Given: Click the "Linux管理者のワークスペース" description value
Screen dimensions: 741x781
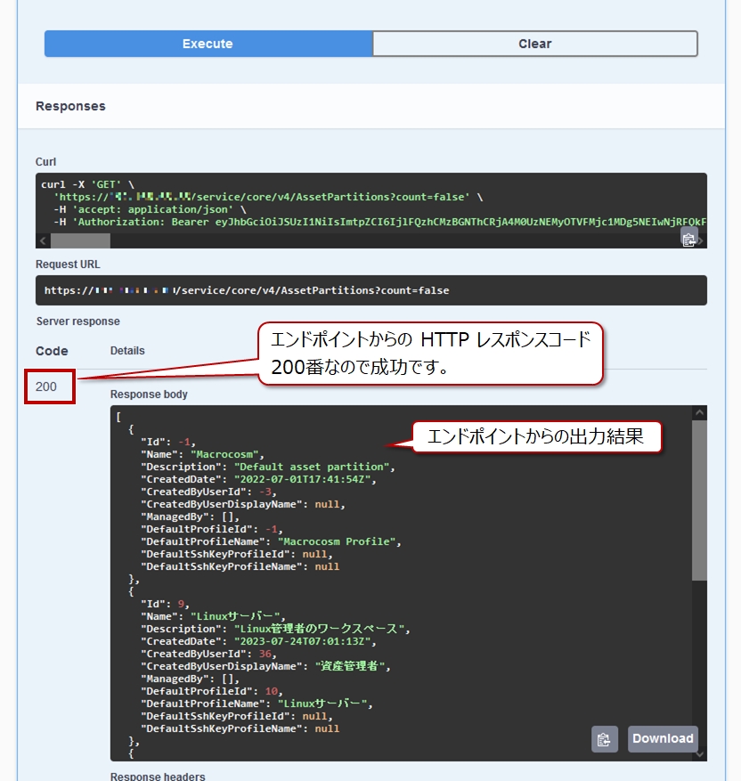Looking at the screenshot, I should (x=319, y=629).
